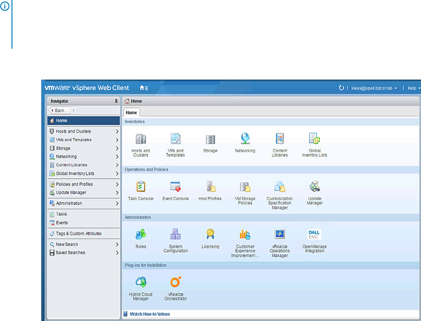Open the Content Libraries inventory icon

coord(280,139)
